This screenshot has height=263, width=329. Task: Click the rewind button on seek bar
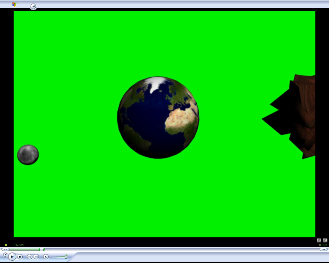[x=5, y=249]
